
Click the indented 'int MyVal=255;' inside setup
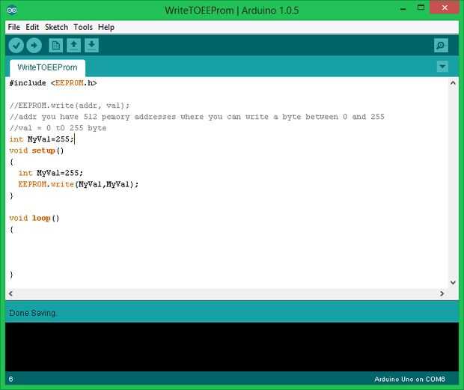tap(51, 173)
